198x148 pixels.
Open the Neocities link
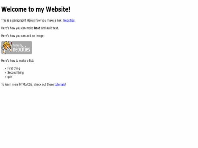(x=69, y=20)
